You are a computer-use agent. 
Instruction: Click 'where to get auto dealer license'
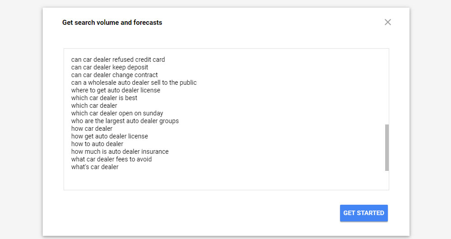coord(115,90)
